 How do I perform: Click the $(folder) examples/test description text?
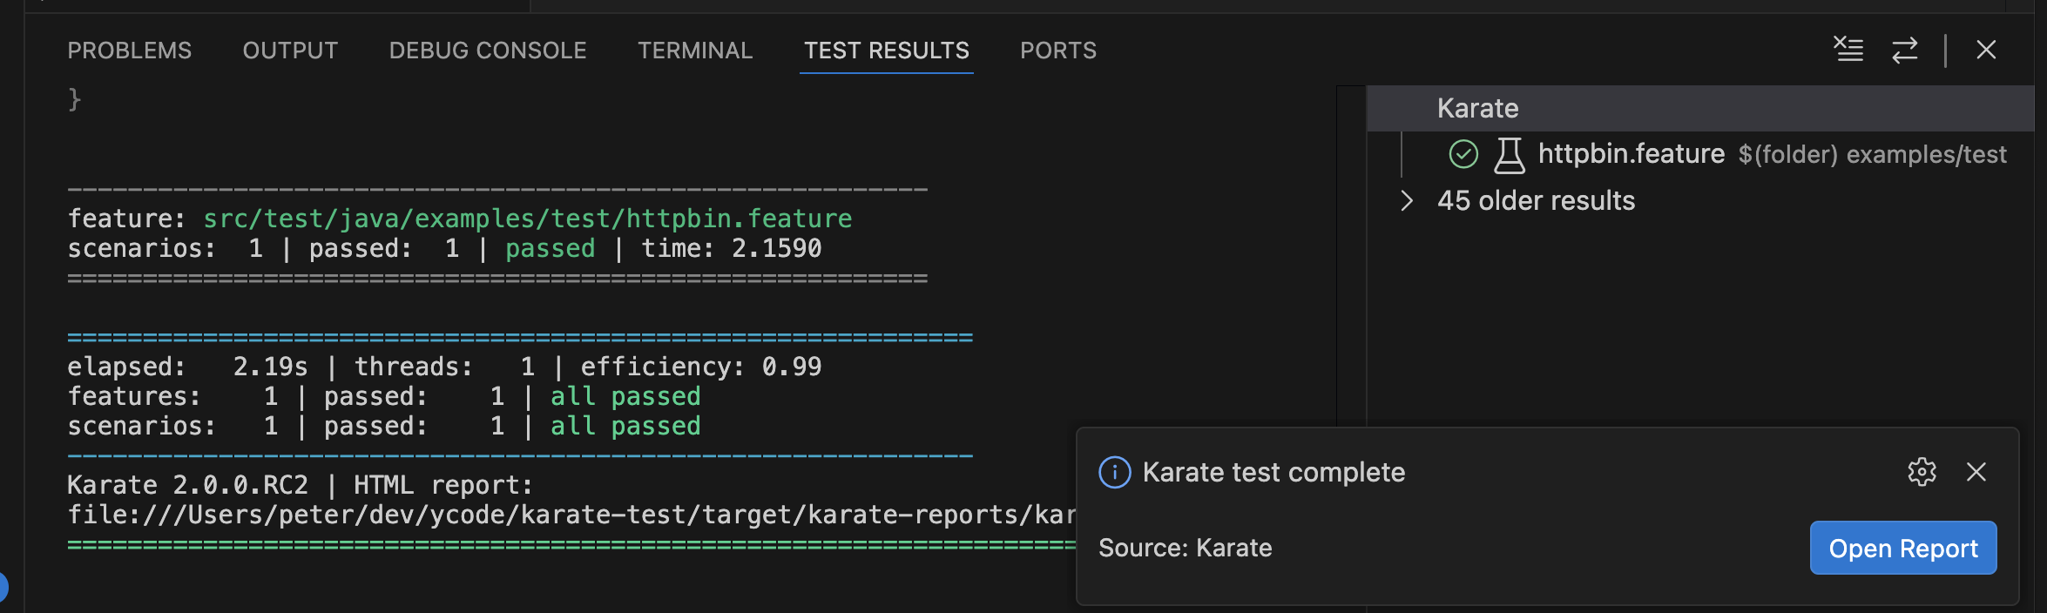click(x=1872, y=154)
